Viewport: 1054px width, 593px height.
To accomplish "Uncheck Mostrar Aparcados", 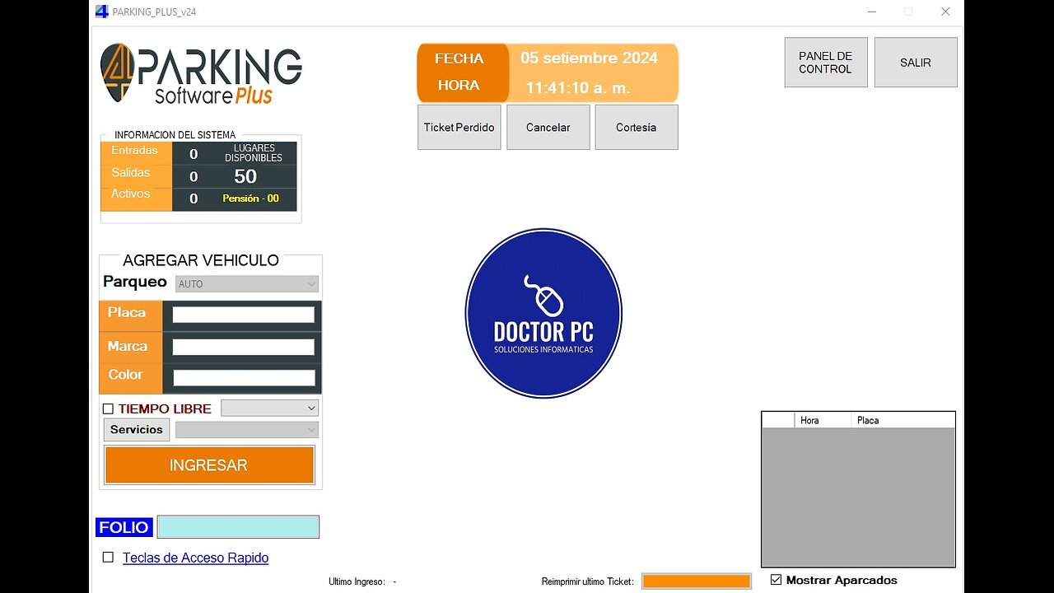I will [776, 580].
